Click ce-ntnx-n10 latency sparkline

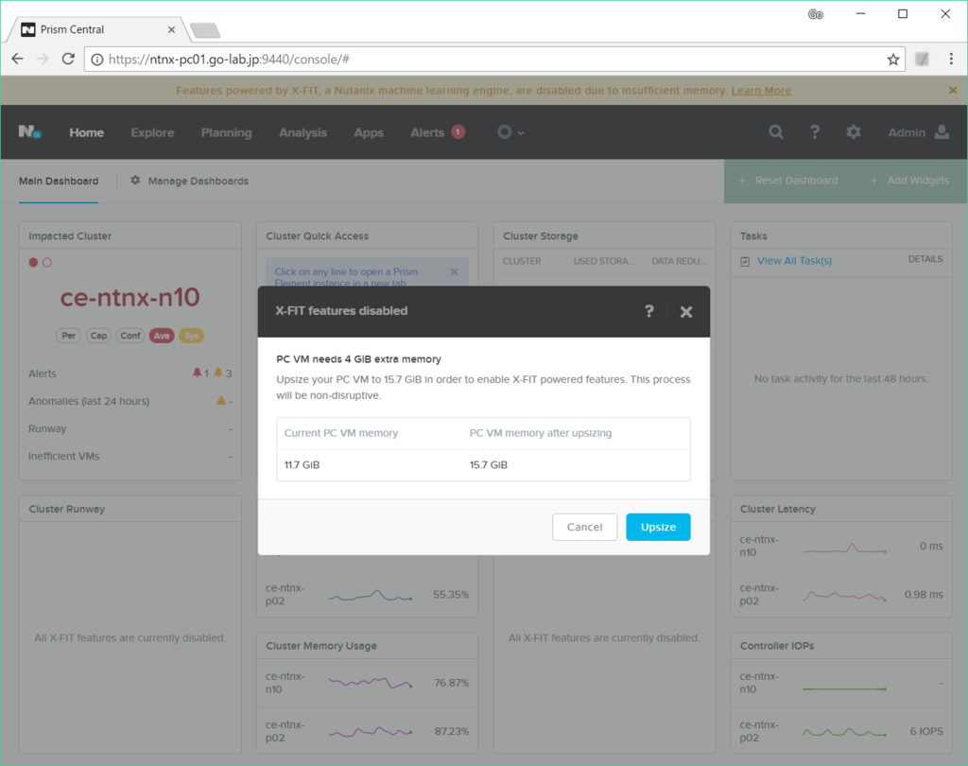844,548
